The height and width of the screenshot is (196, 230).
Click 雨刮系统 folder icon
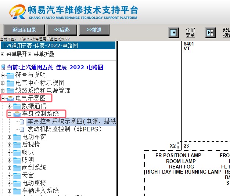[17, 168]
